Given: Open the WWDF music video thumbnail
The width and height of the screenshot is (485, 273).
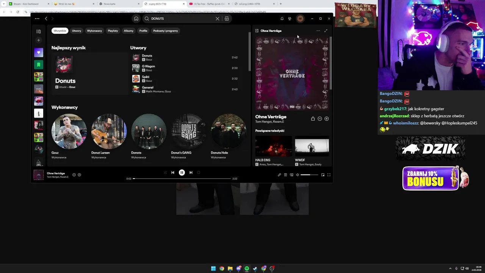Looking at the screenshot, I should pos(312,146).
